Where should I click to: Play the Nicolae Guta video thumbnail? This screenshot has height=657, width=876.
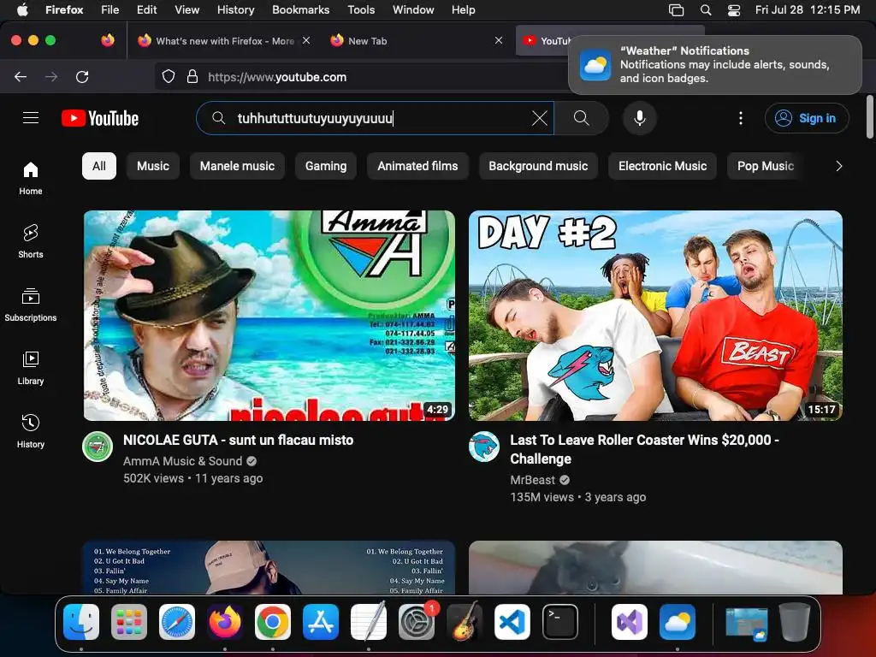coord(269,315)
